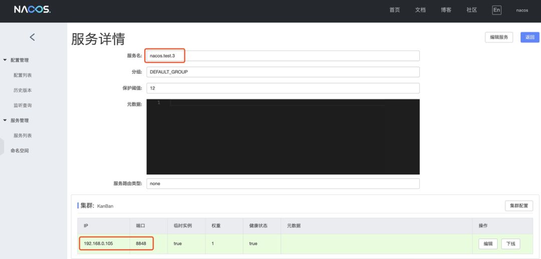Open 历史版本 in the sidebar
Image resolution: width=541 pixels, height=259 pixels.
point(23,90)
